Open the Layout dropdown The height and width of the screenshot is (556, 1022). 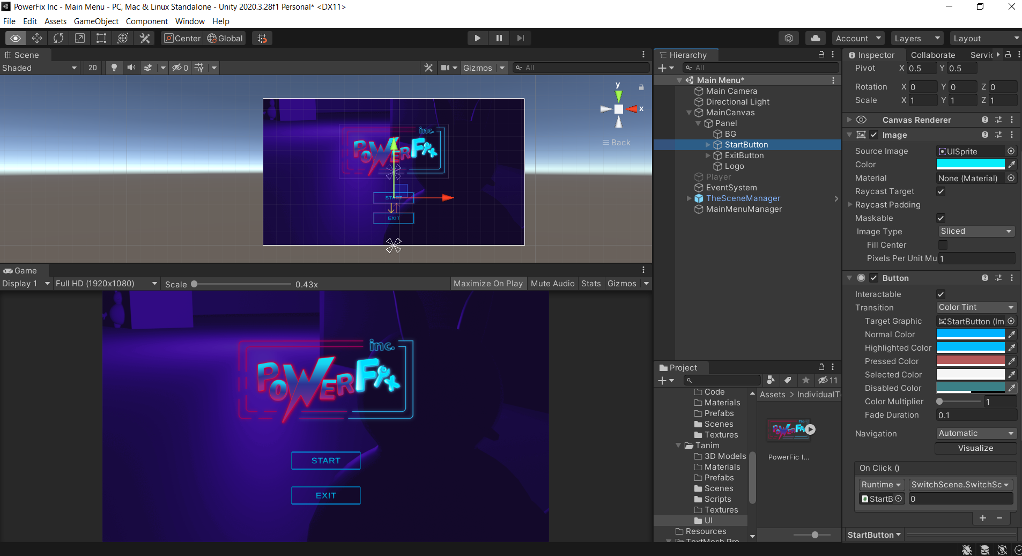pos(986,38)
